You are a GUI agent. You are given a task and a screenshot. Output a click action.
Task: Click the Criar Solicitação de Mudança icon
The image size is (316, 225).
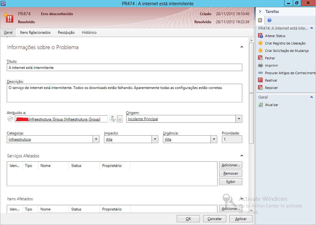(260, 51)
